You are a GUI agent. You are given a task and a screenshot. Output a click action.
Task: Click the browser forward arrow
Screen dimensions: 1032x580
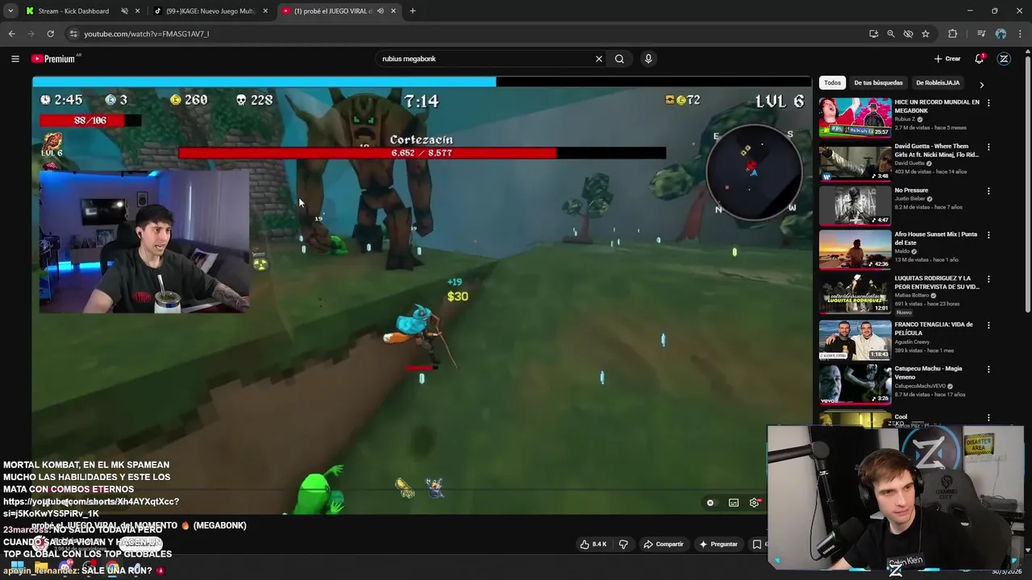(31, 34)
